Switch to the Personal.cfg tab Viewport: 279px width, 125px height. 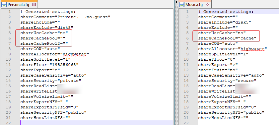pos(19,4)
